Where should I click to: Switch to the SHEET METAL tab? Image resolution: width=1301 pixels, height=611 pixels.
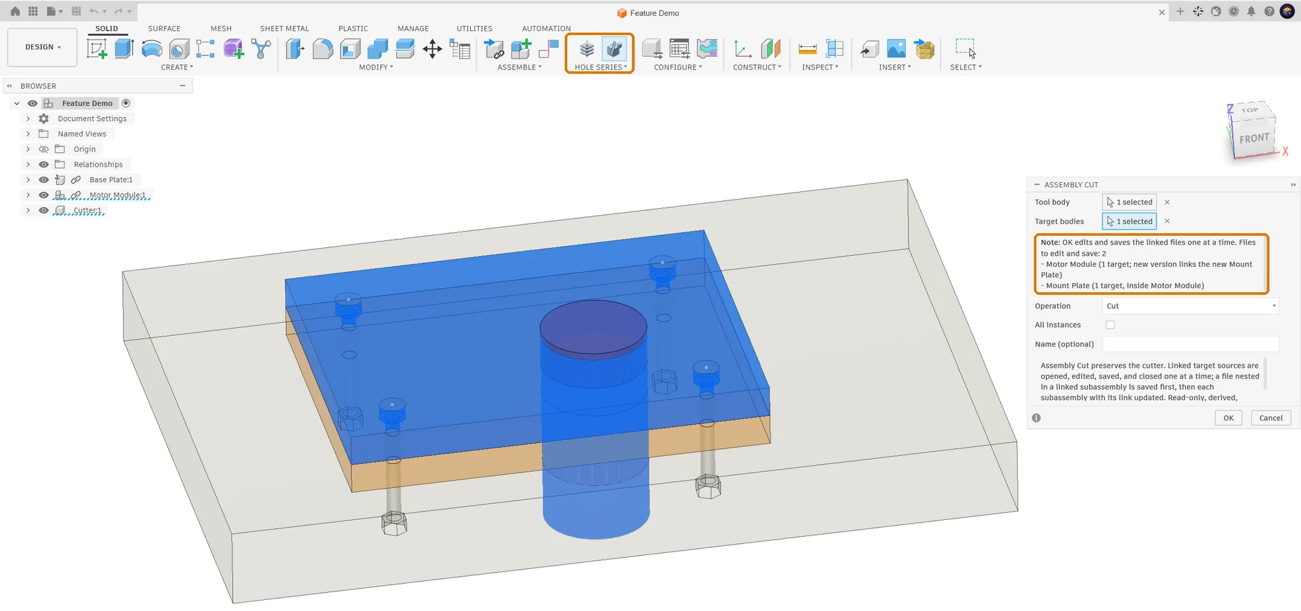tap(284, 29)
